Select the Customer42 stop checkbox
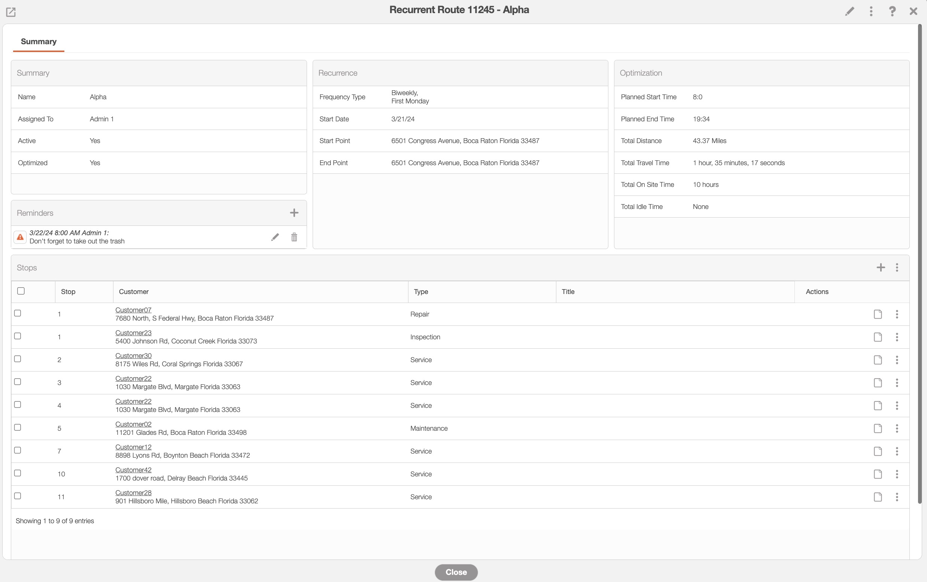 pos(18,473)
